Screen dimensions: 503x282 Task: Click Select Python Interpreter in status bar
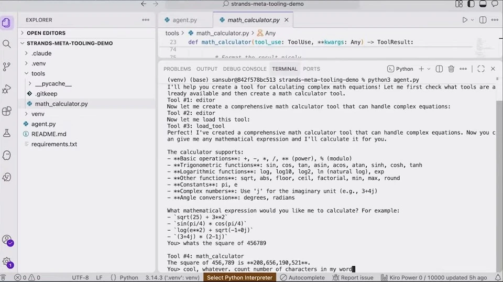[x=239, y=277]
